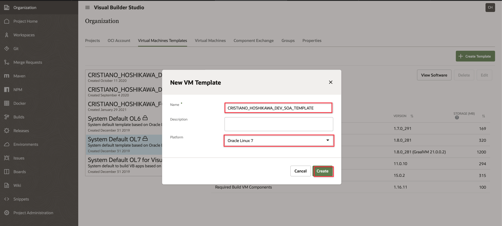Go to the Component Exchange tab
The width and height of the screenshot is (502, 226).
(254, 41)
